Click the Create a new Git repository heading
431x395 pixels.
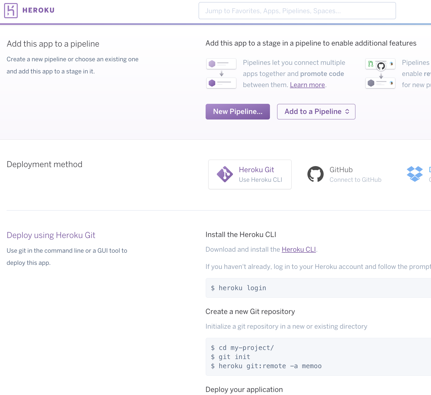[x=250, y=311]
